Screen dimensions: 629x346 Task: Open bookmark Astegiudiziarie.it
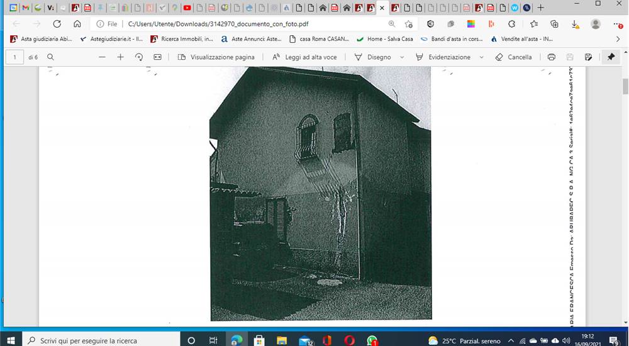(111, 39)
